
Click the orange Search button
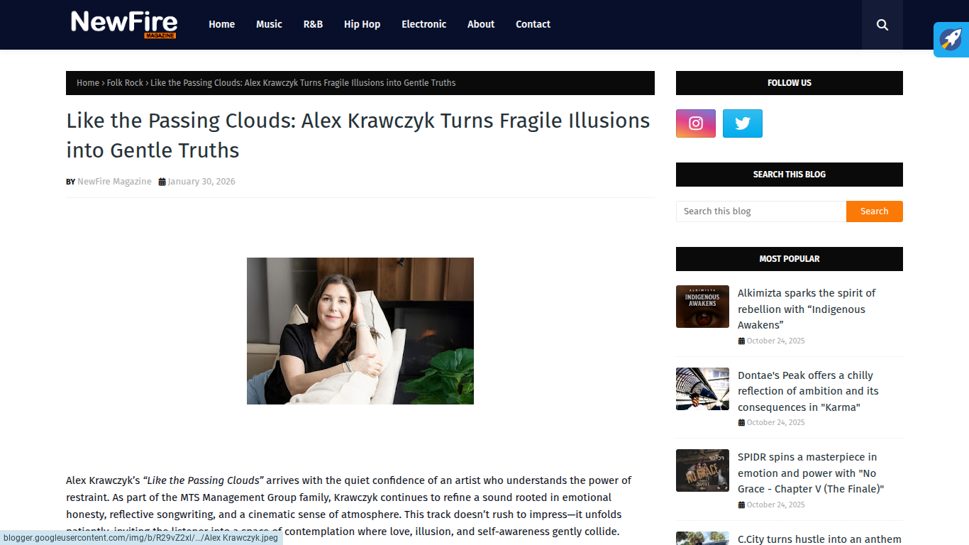point(874,211)
